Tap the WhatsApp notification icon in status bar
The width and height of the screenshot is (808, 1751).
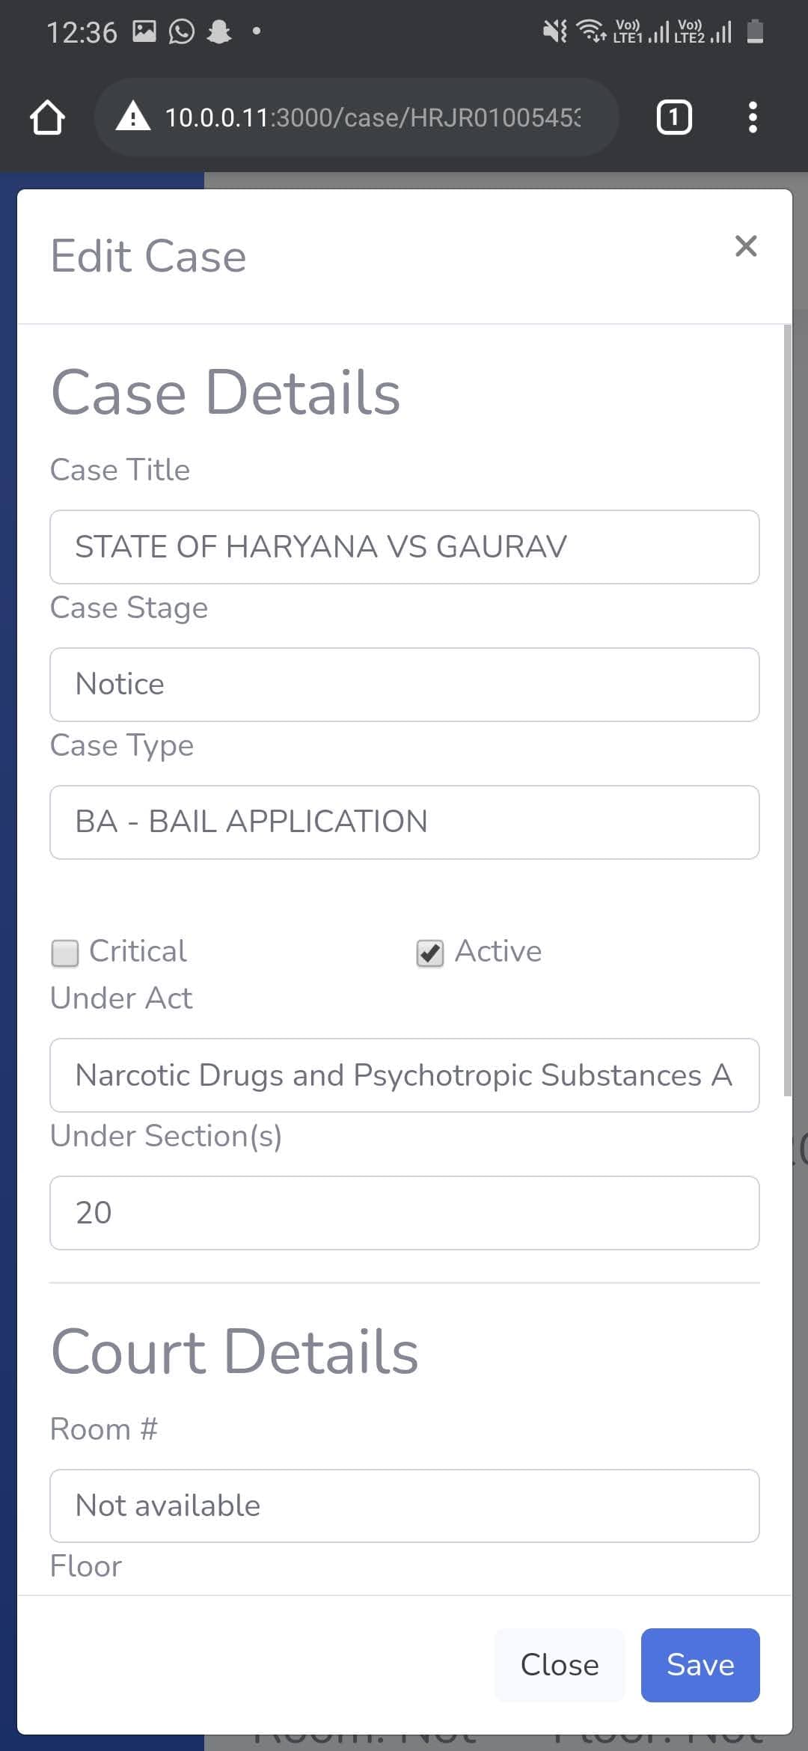(181, 31)
